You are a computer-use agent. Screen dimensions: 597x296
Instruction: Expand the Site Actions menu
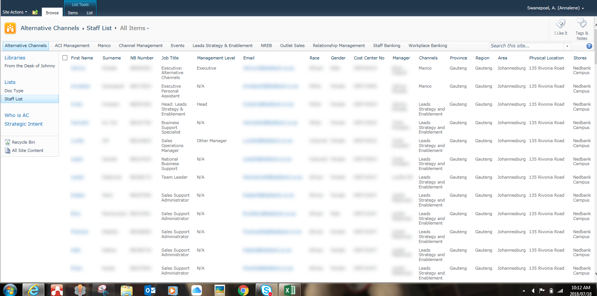pyautogui.click(x=15, y=12)
